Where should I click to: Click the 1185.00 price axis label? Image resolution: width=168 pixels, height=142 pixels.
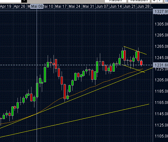(x=161, y=91)
